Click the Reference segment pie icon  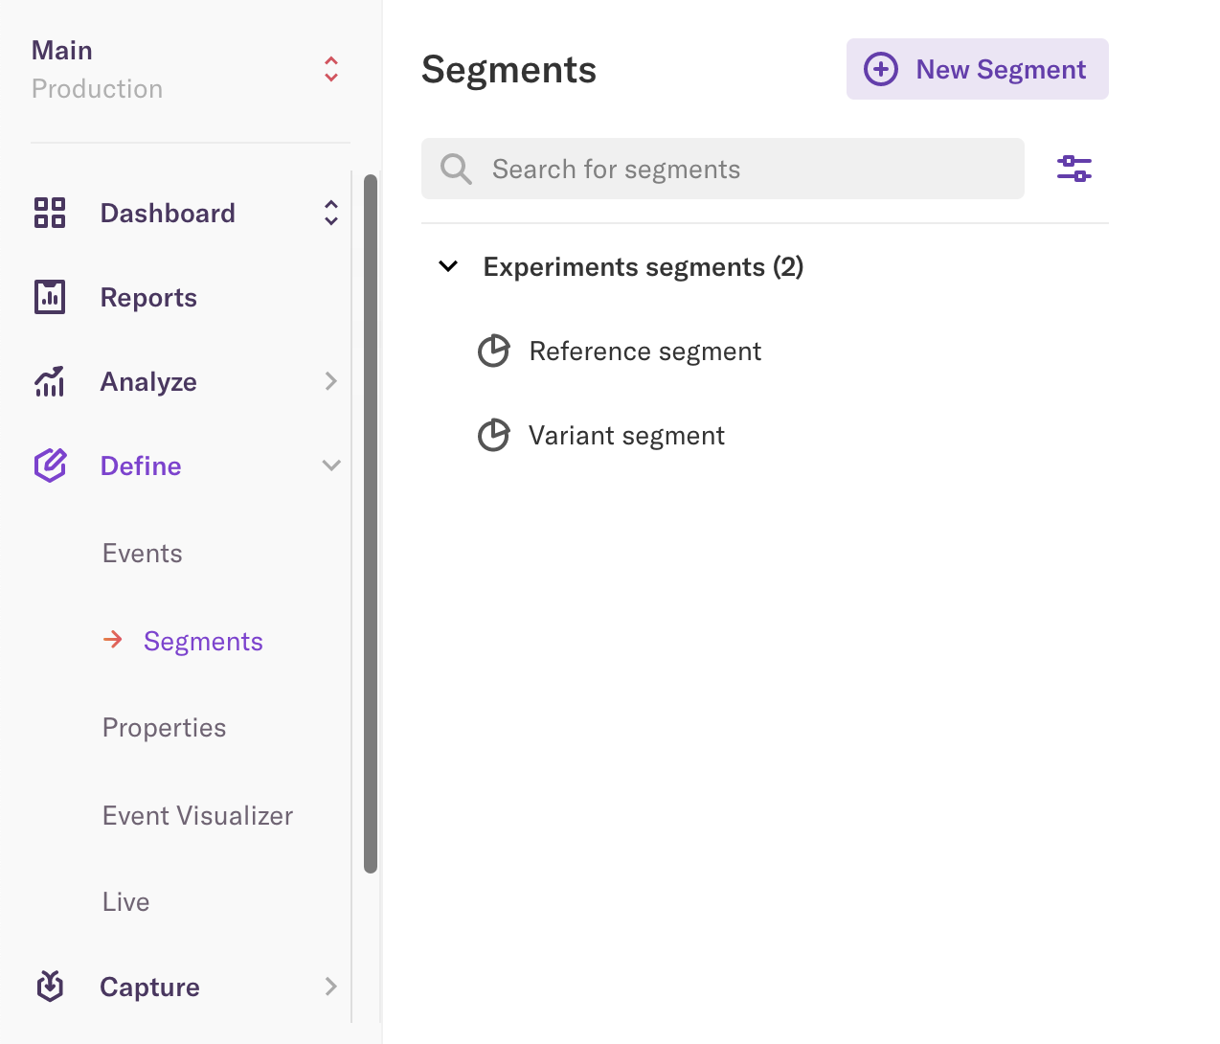[x=493, y=352]
